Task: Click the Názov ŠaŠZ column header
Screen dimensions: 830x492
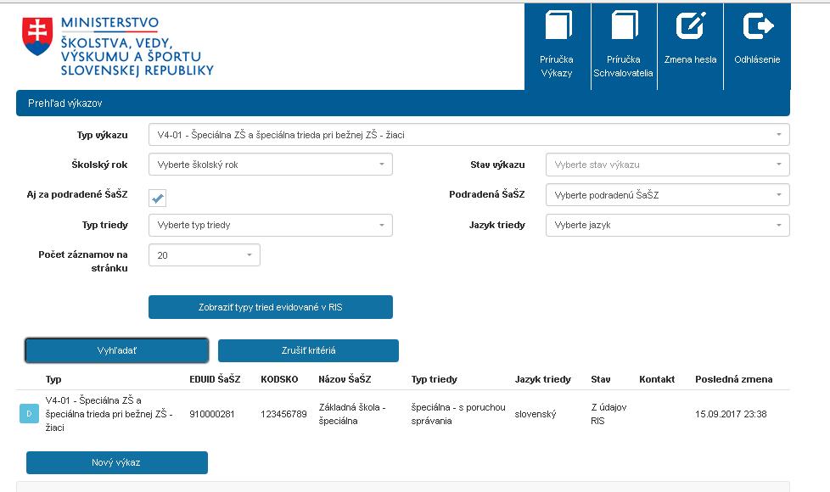Action: point(345,379)
